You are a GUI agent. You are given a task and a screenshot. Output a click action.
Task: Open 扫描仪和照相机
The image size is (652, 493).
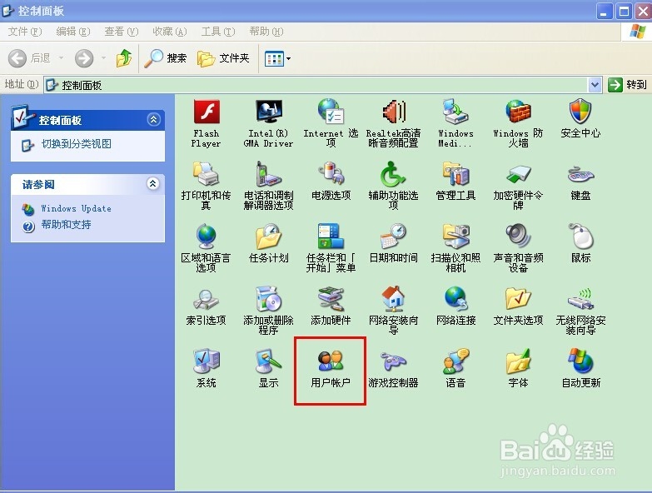click(455, 248)
